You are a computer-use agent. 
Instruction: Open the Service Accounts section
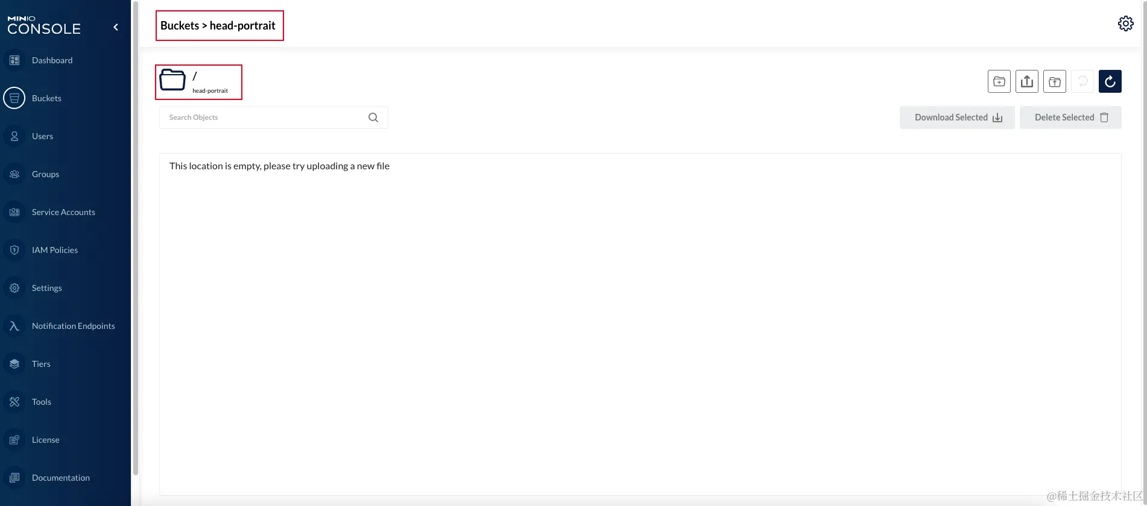tap(63, 212)
